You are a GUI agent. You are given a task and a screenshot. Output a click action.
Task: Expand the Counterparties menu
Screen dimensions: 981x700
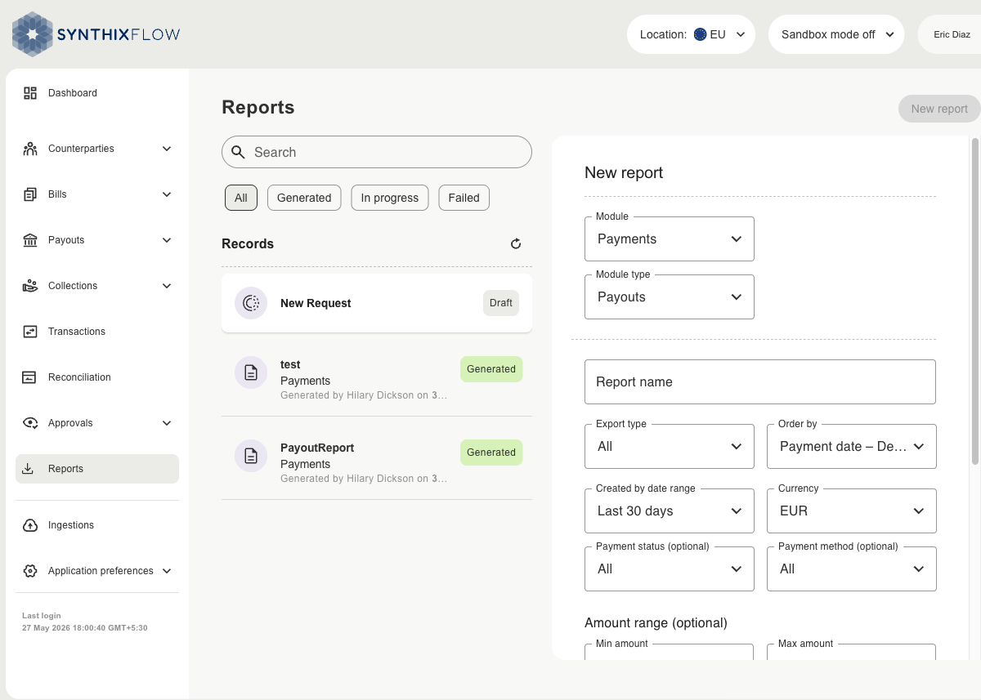(x=167, y=149)
